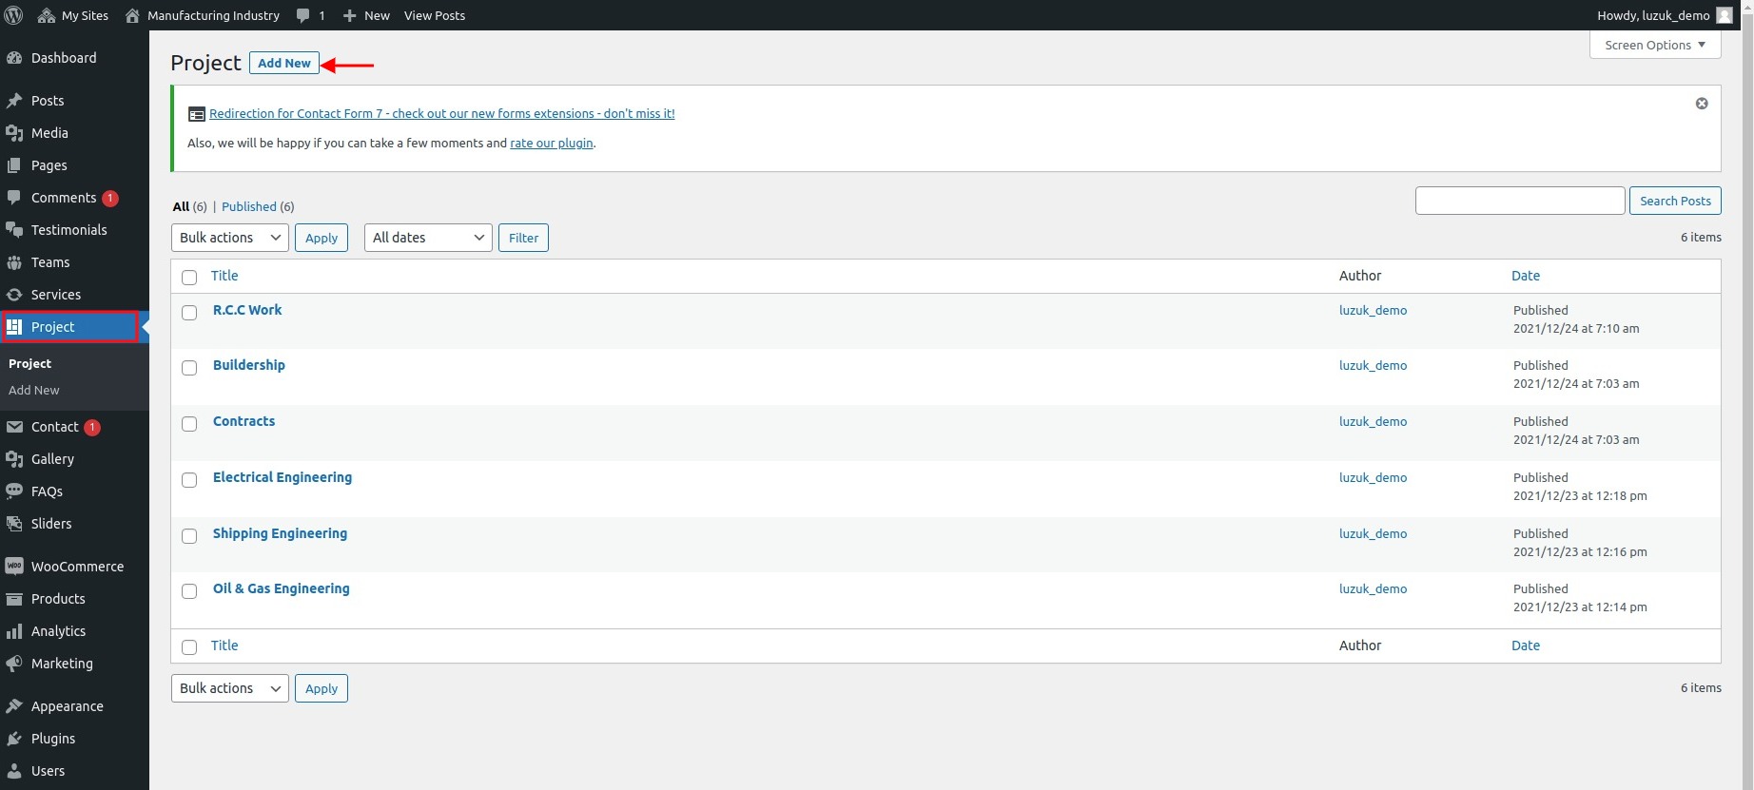
Task: Show the All (6) projects view
Action: pyautogui.click(x=189, y=206)
